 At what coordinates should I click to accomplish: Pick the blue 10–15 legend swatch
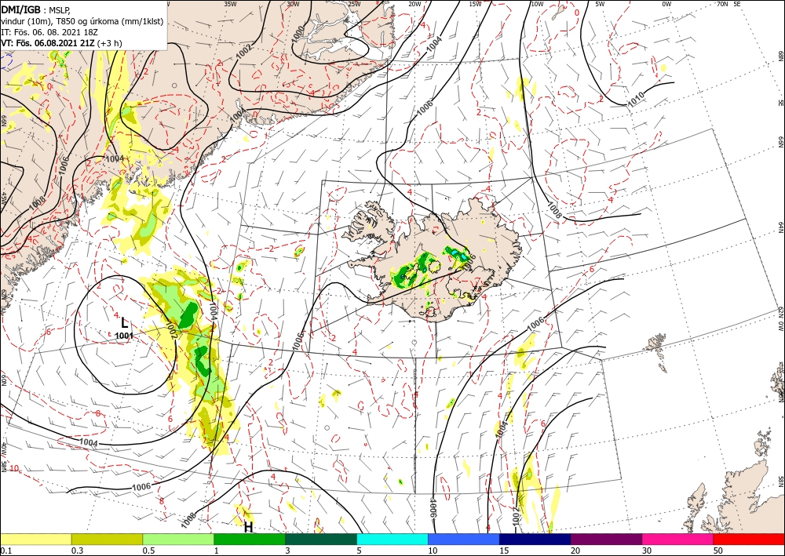pyautogui.click(x=464, y=539)
